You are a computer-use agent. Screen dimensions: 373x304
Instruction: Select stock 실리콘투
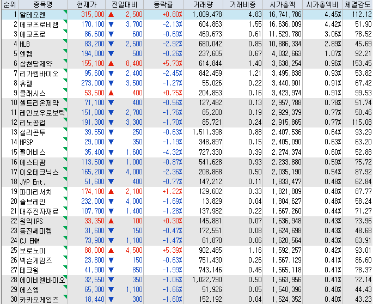coord(33,132)
